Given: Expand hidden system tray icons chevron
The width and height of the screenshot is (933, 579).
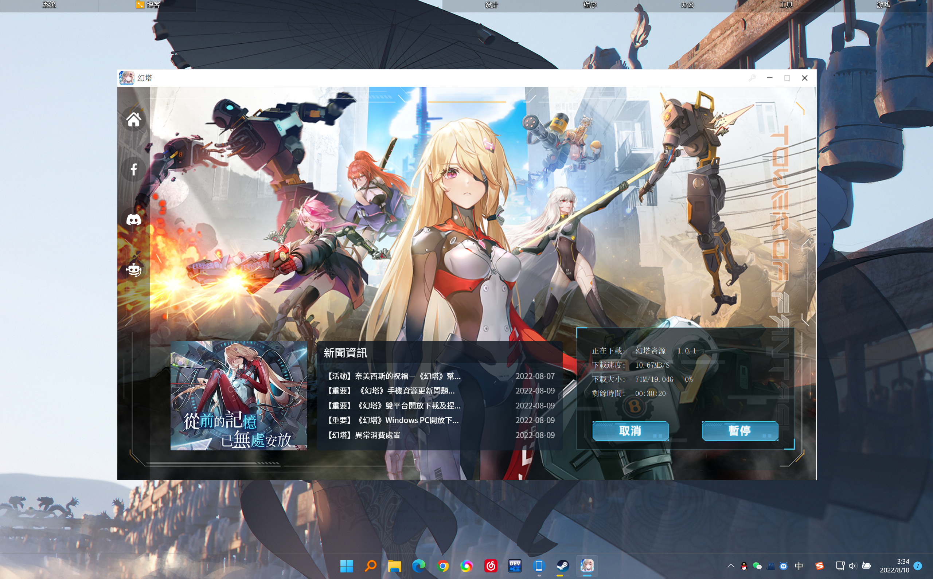Looking at the screenshot, I should pyautogui.click(x=731, y=566).
